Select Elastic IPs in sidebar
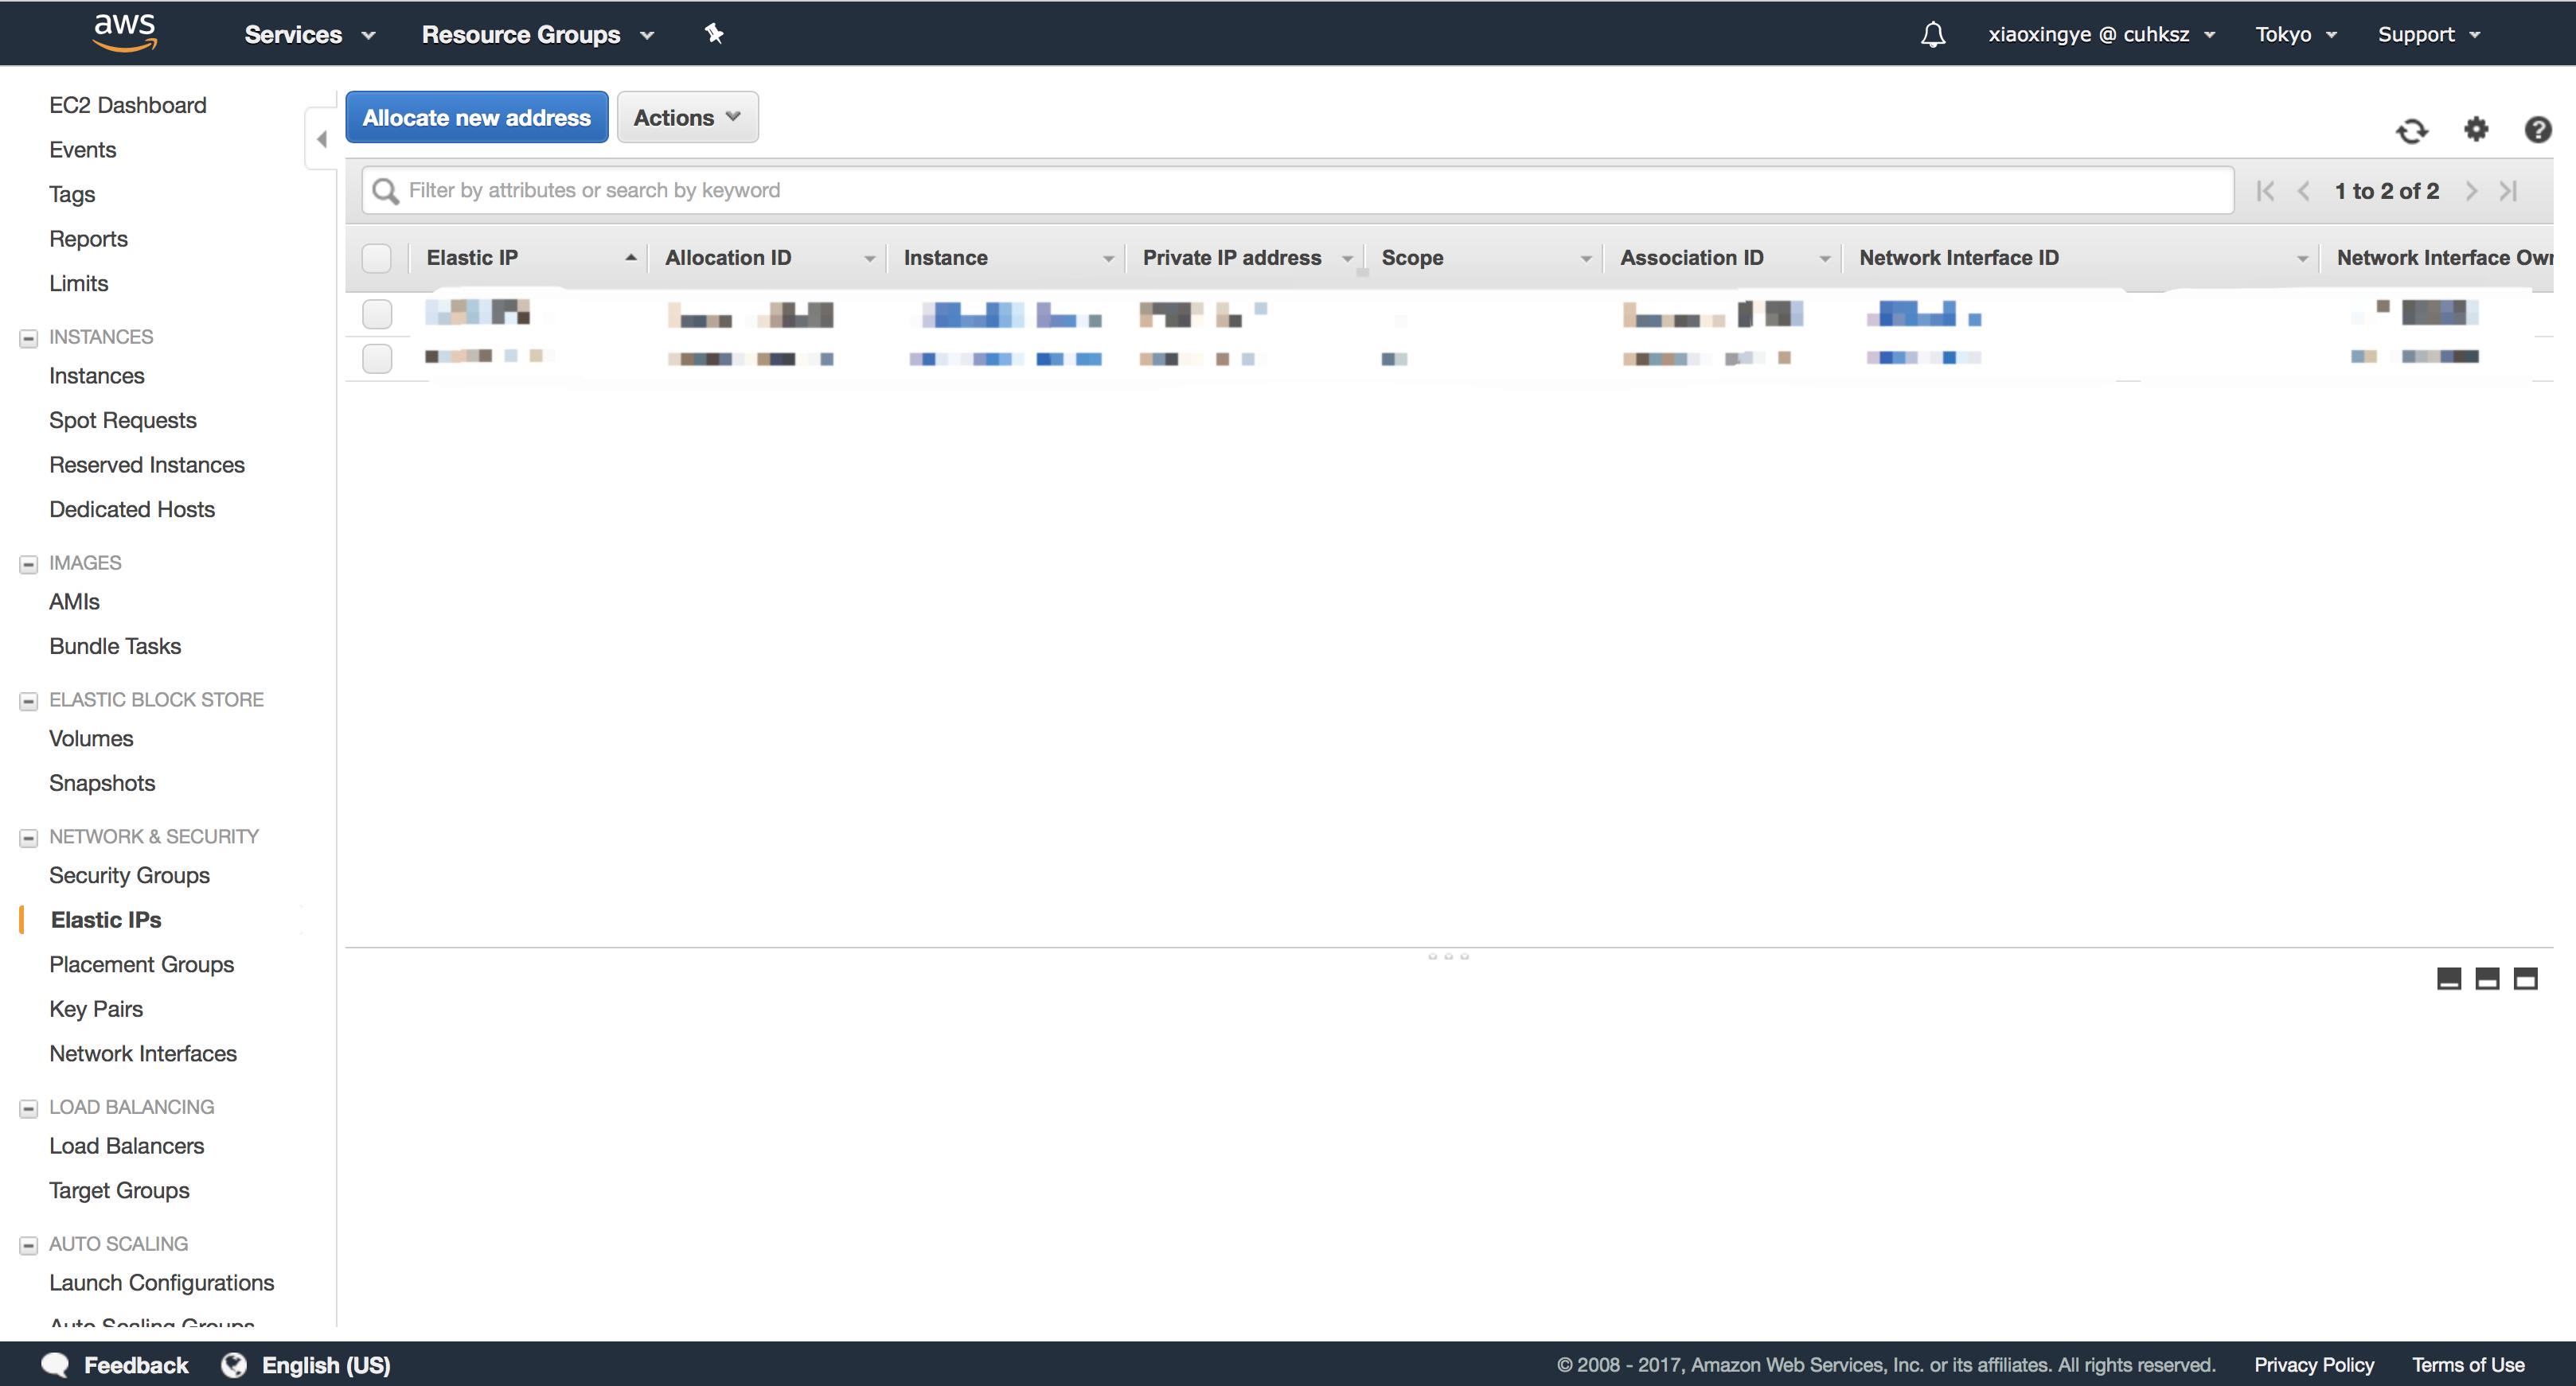The width and height of the screenshot is (2576, 1386). click(106, 919)
